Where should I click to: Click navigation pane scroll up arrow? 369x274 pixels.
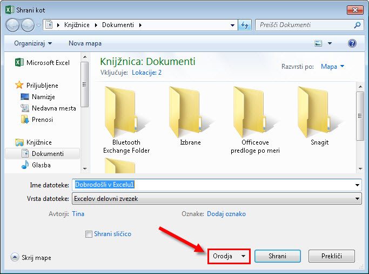coord(85,57)
